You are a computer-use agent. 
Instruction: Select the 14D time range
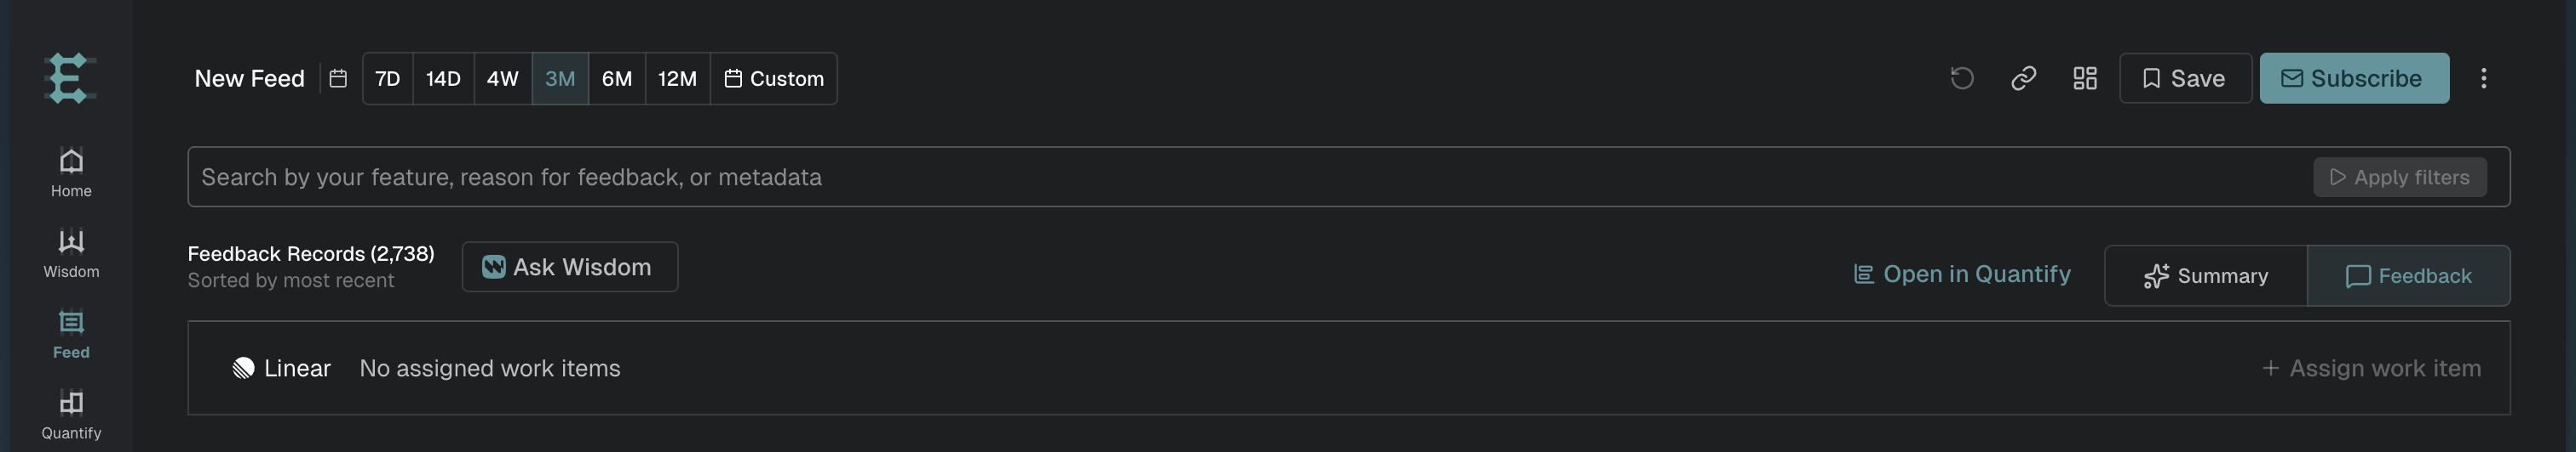click(x=443, y=78)
